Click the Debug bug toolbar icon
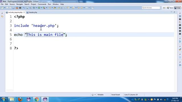This screenshot has width=182, height=102. coord(34,8)
